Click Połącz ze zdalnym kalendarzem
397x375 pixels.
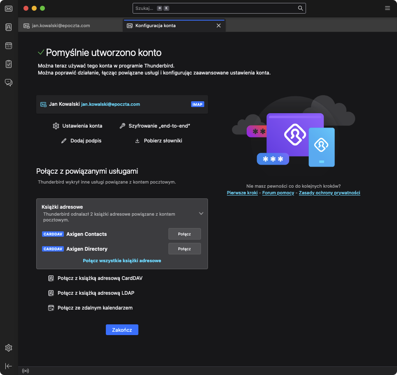(x=95, y=307)
